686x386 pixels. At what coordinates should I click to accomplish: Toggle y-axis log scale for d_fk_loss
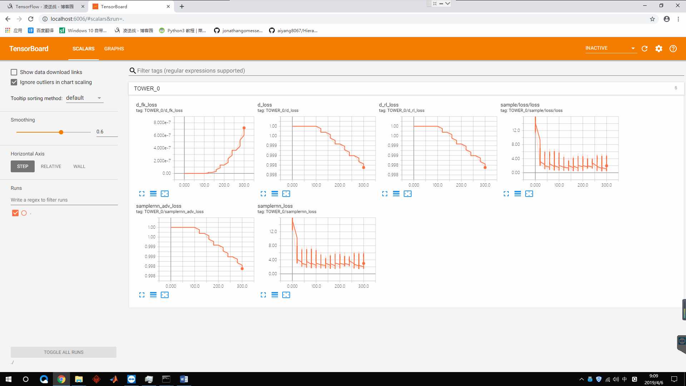(x=153, y=194)
